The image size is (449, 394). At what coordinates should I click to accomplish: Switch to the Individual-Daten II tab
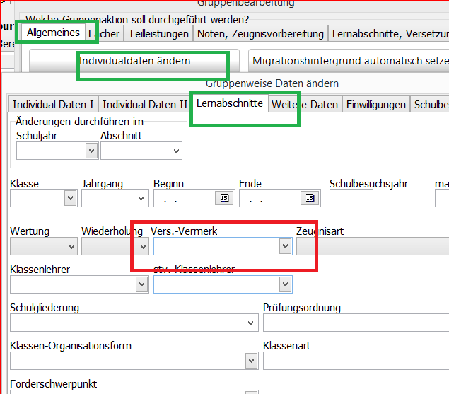(145, 104)
